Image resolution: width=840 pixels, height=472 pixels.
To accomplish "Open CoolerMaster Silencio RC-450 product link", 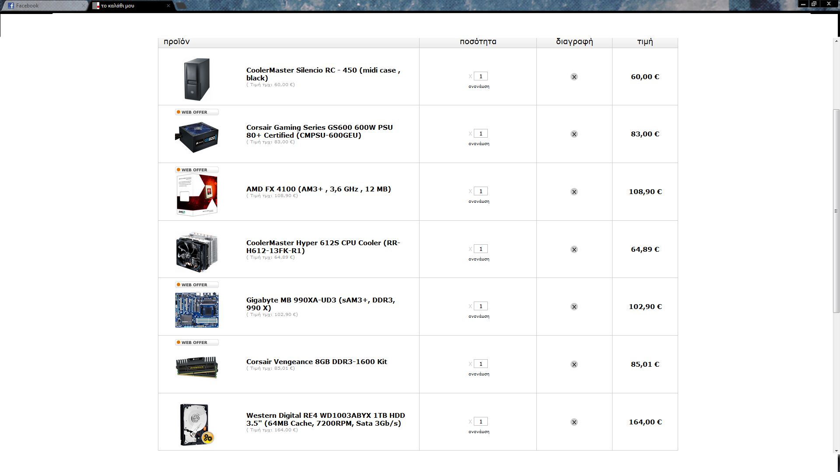I will point(323,74).
